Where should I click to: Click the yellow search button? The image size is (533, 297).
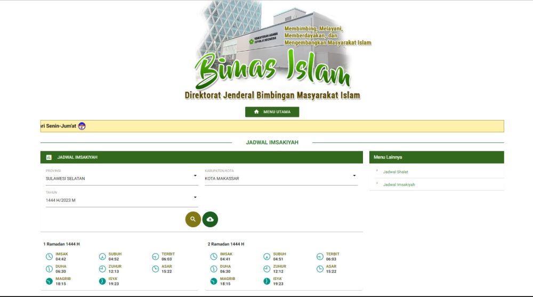193,219
